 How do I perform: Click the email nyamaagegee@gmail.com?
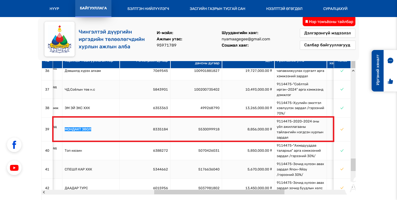click(x=246, y=39)
